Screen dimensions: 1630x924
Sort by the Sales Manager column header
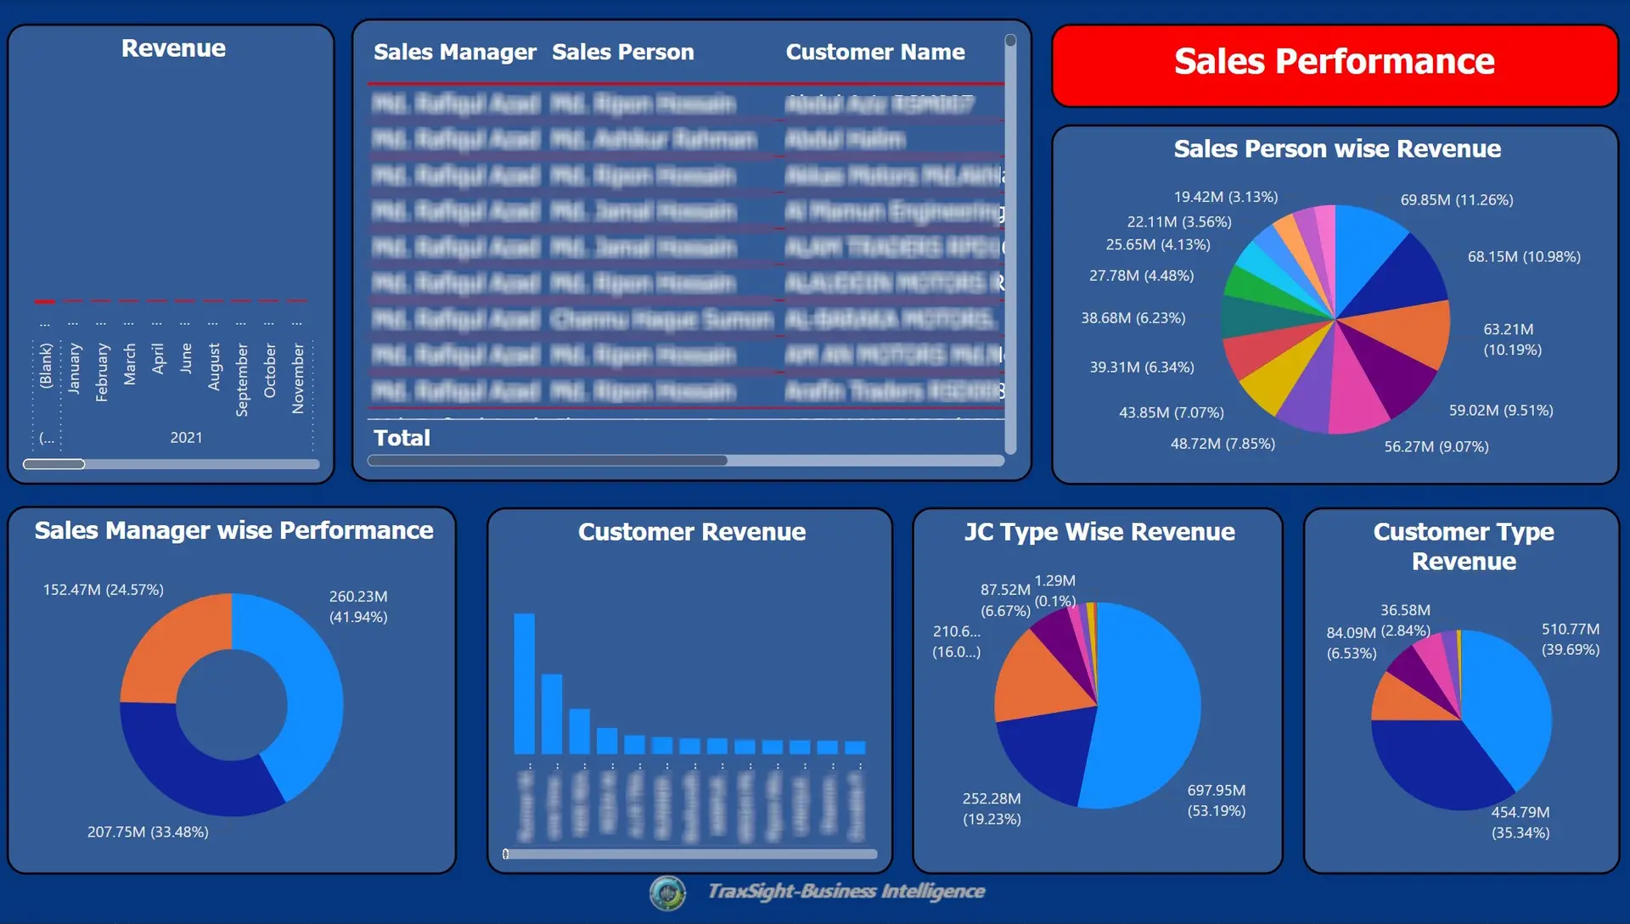454,53
